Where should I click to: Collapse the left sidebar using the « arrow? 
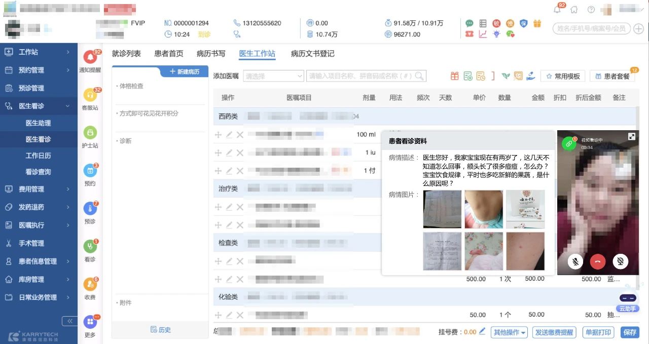(70, 321)
